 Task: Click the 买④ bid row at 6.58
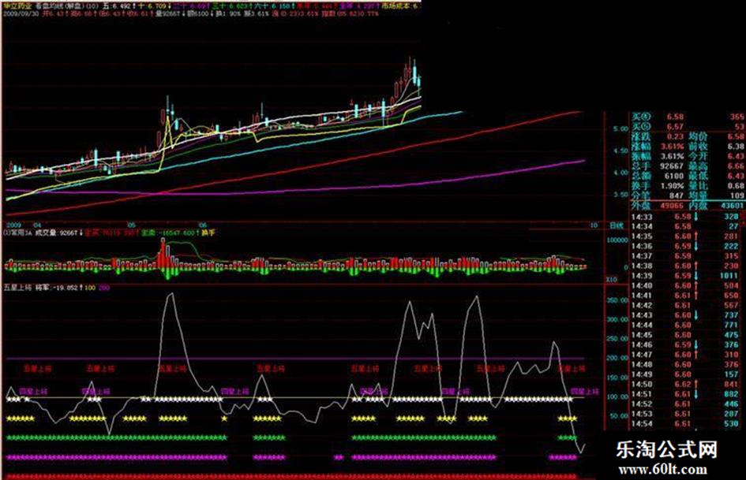[x=688, y=117]
